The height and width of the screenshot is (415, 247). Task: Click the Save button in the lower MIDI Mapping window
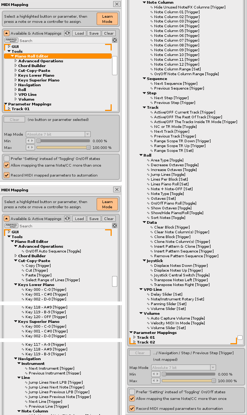click(94, 219)
